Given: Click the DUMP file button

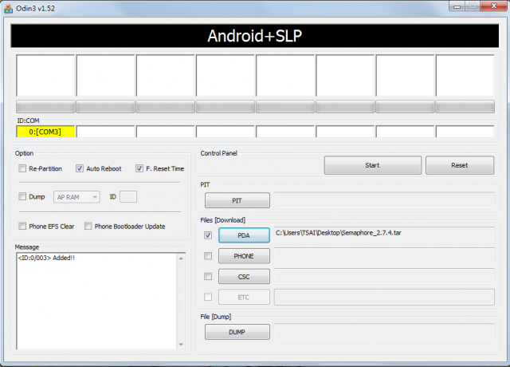Looking at the screenshot, I should pos(237,332).
